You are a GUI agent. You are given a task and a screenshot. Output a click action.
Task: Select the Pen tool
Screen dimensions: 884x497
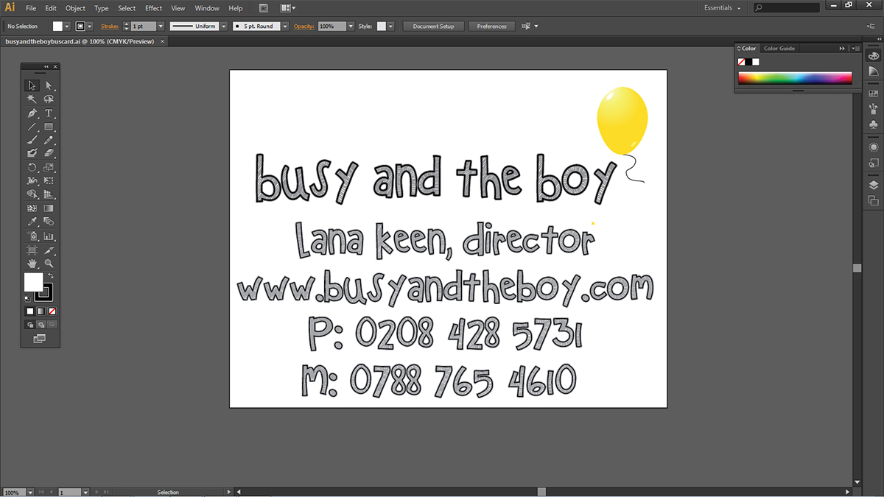(32, 113)
